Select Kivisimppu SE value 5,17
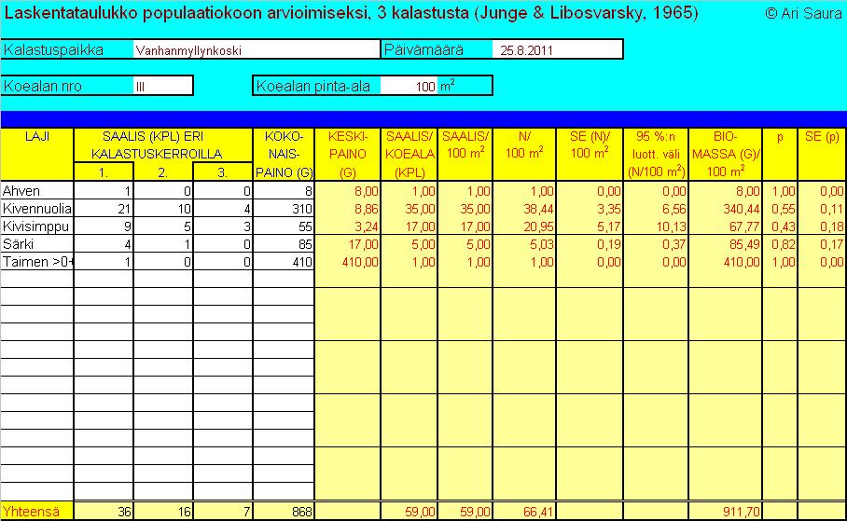This screenshot has width=847, height=521. [x=590, y=226]
